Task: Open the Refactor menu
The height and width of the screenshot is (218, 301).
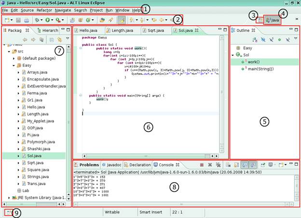Action: tap(44, 10)
